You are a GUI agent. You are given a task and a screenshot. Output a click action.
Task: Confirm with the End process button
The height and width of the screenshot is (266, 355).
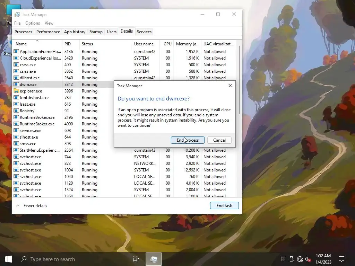coord(188,140)
